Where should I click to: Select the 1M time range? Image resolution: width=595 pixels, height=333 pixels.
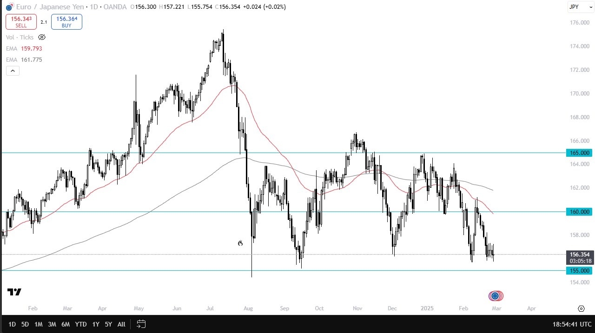[x=39, y=324]
